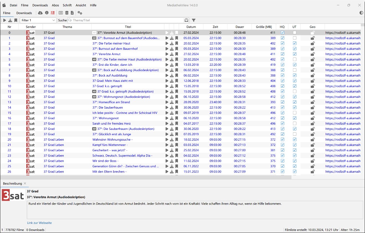365x233 pixels.
Task: Click the document toolbar icon
Action: tap(72, 13)
